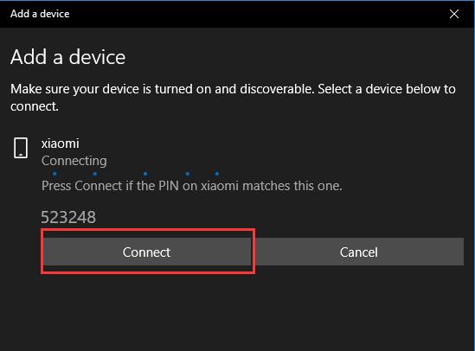Click the word 'connect.' ending the description
Image resolution: width=475 pixels, height=351 pixels.
[x=35, y=106]
